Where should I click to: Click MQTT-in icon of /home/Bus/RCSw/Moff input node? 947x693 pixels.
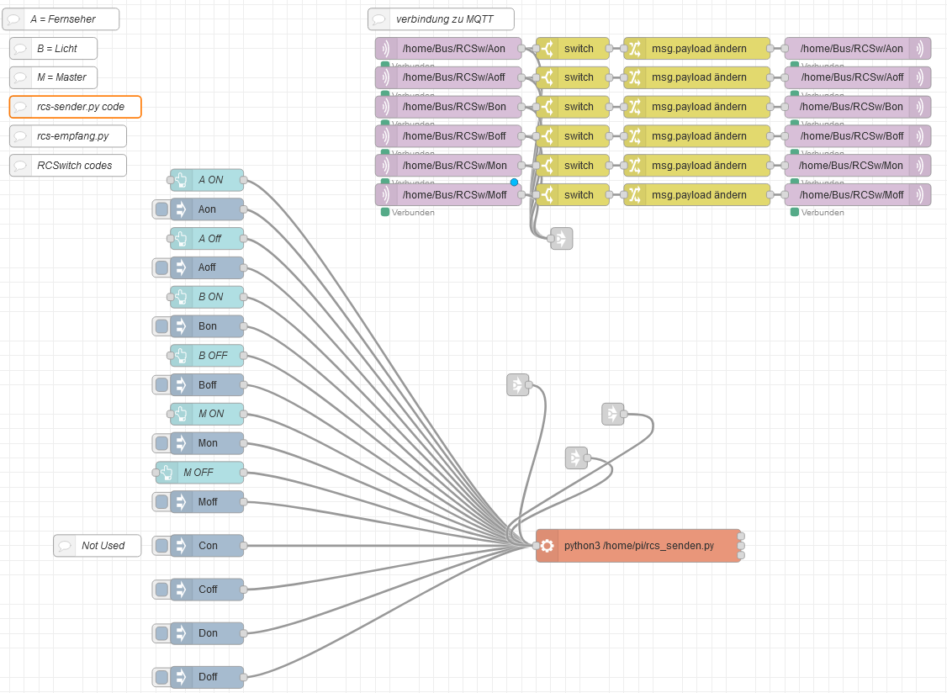[386, 194]
